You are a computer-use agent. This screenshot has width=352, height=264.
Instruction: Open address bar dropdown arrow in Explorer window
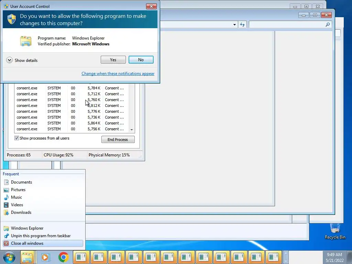[234, 24]
